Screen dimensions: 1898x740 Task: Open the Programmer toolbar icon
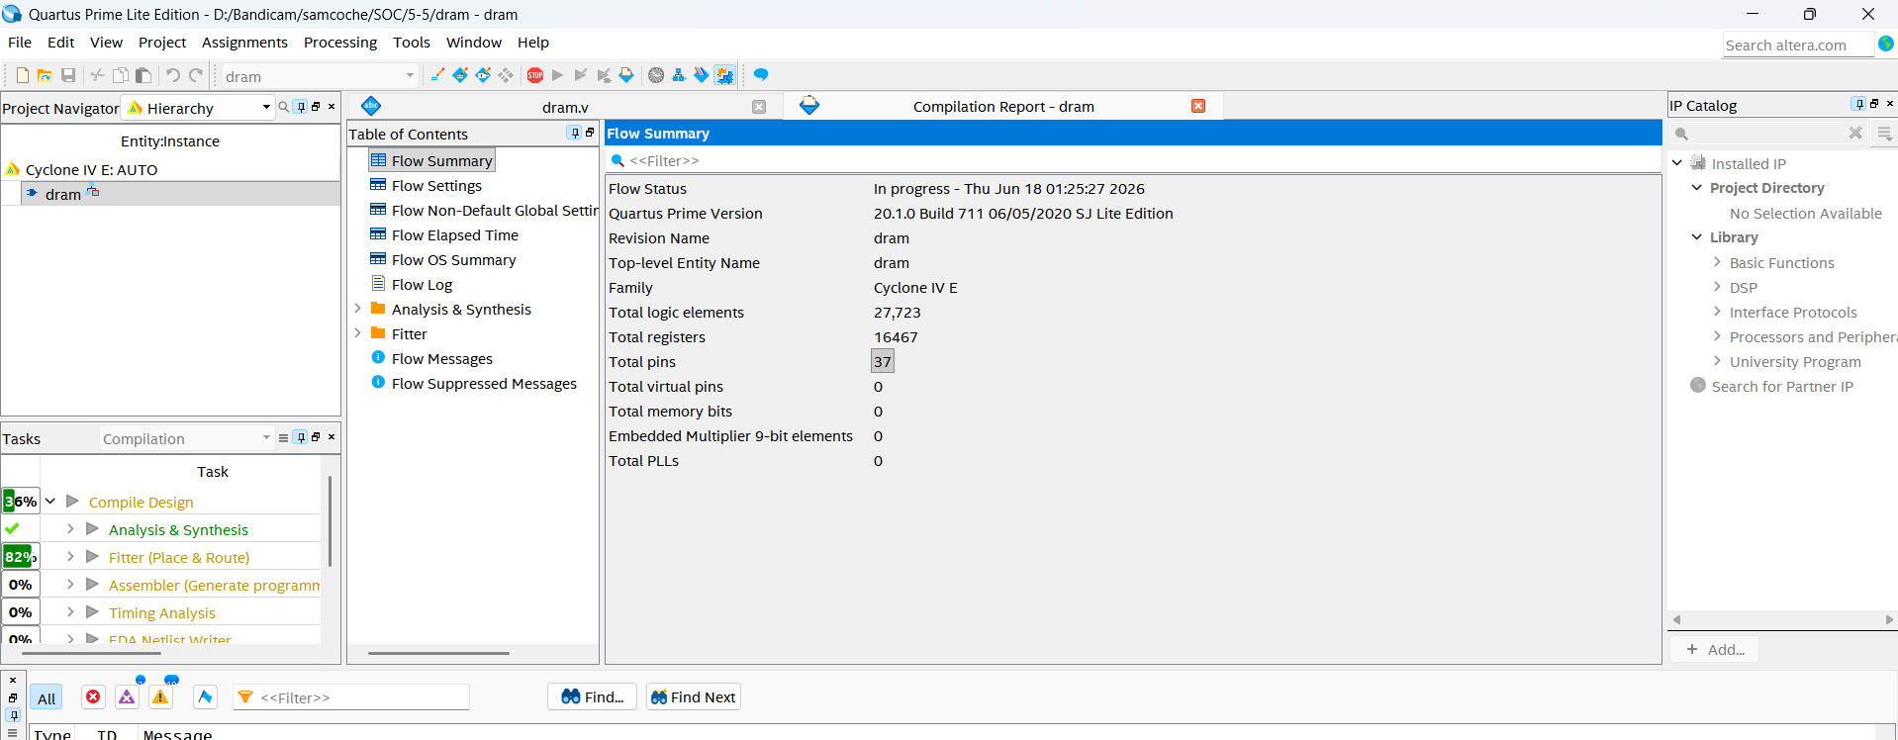coord(702,75)
